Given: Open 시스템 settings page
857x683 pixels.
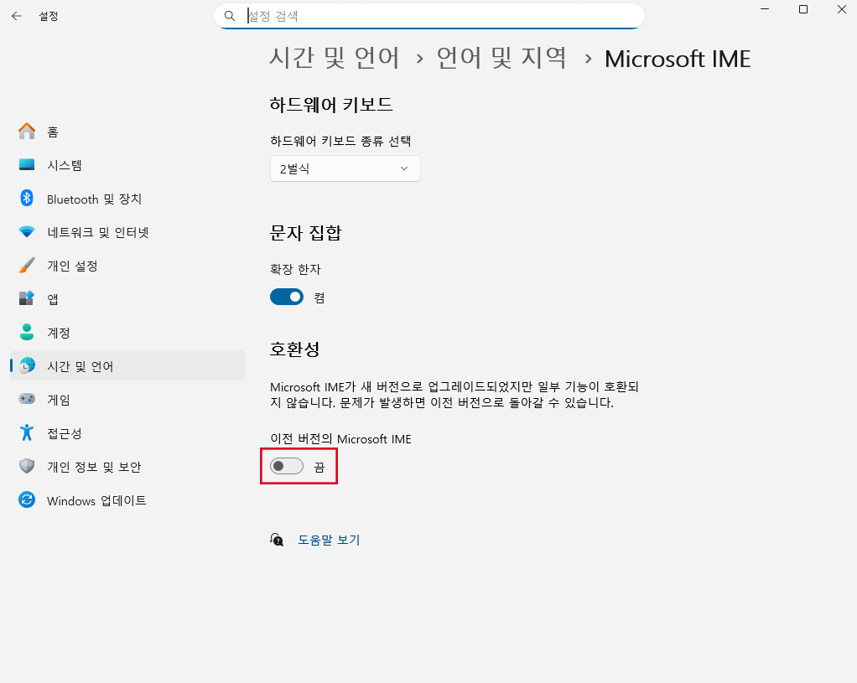Looking at the screenshot, I should 127,165.
